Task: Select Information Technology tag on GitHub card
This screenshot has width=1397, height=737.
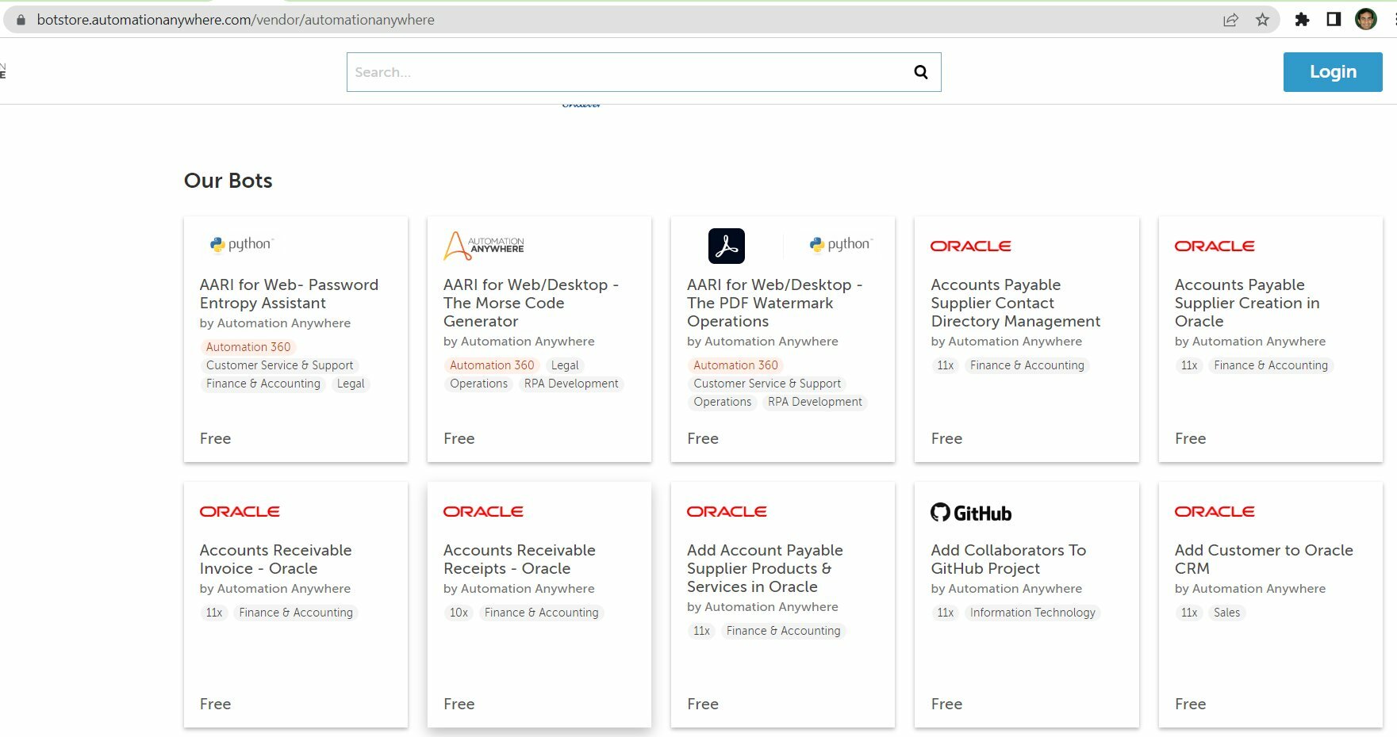Action: pyautogui.click(x=1032, y=613)
